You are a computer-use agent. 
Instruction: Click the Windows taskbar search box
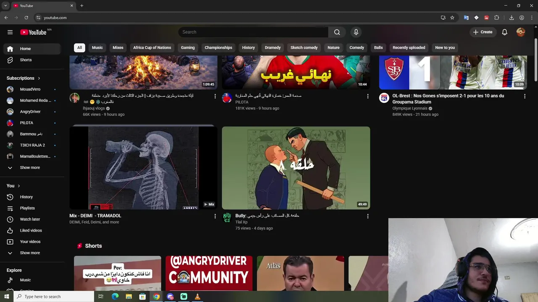tap(54, 297)
